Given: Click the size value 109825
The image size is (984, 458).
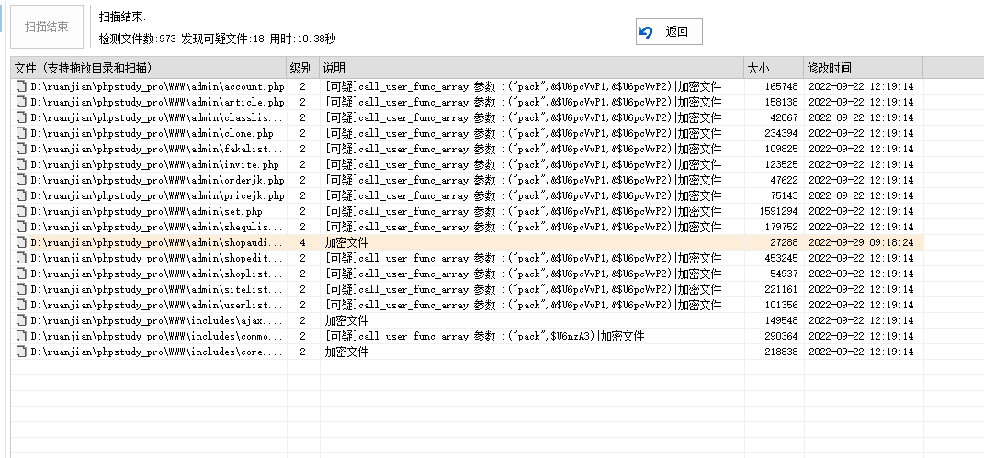Looking at the screenshot, I should pos(781,149).
